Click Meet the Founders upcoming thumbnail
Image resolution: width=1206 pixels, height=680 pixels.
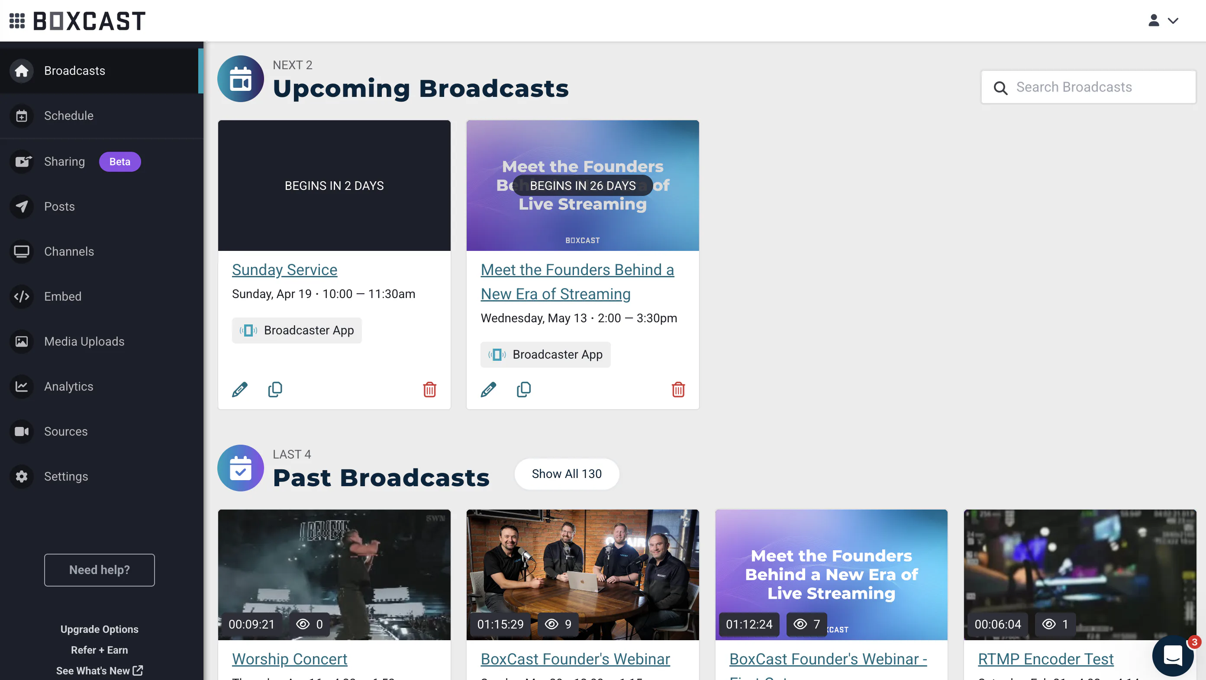(582, 186)
